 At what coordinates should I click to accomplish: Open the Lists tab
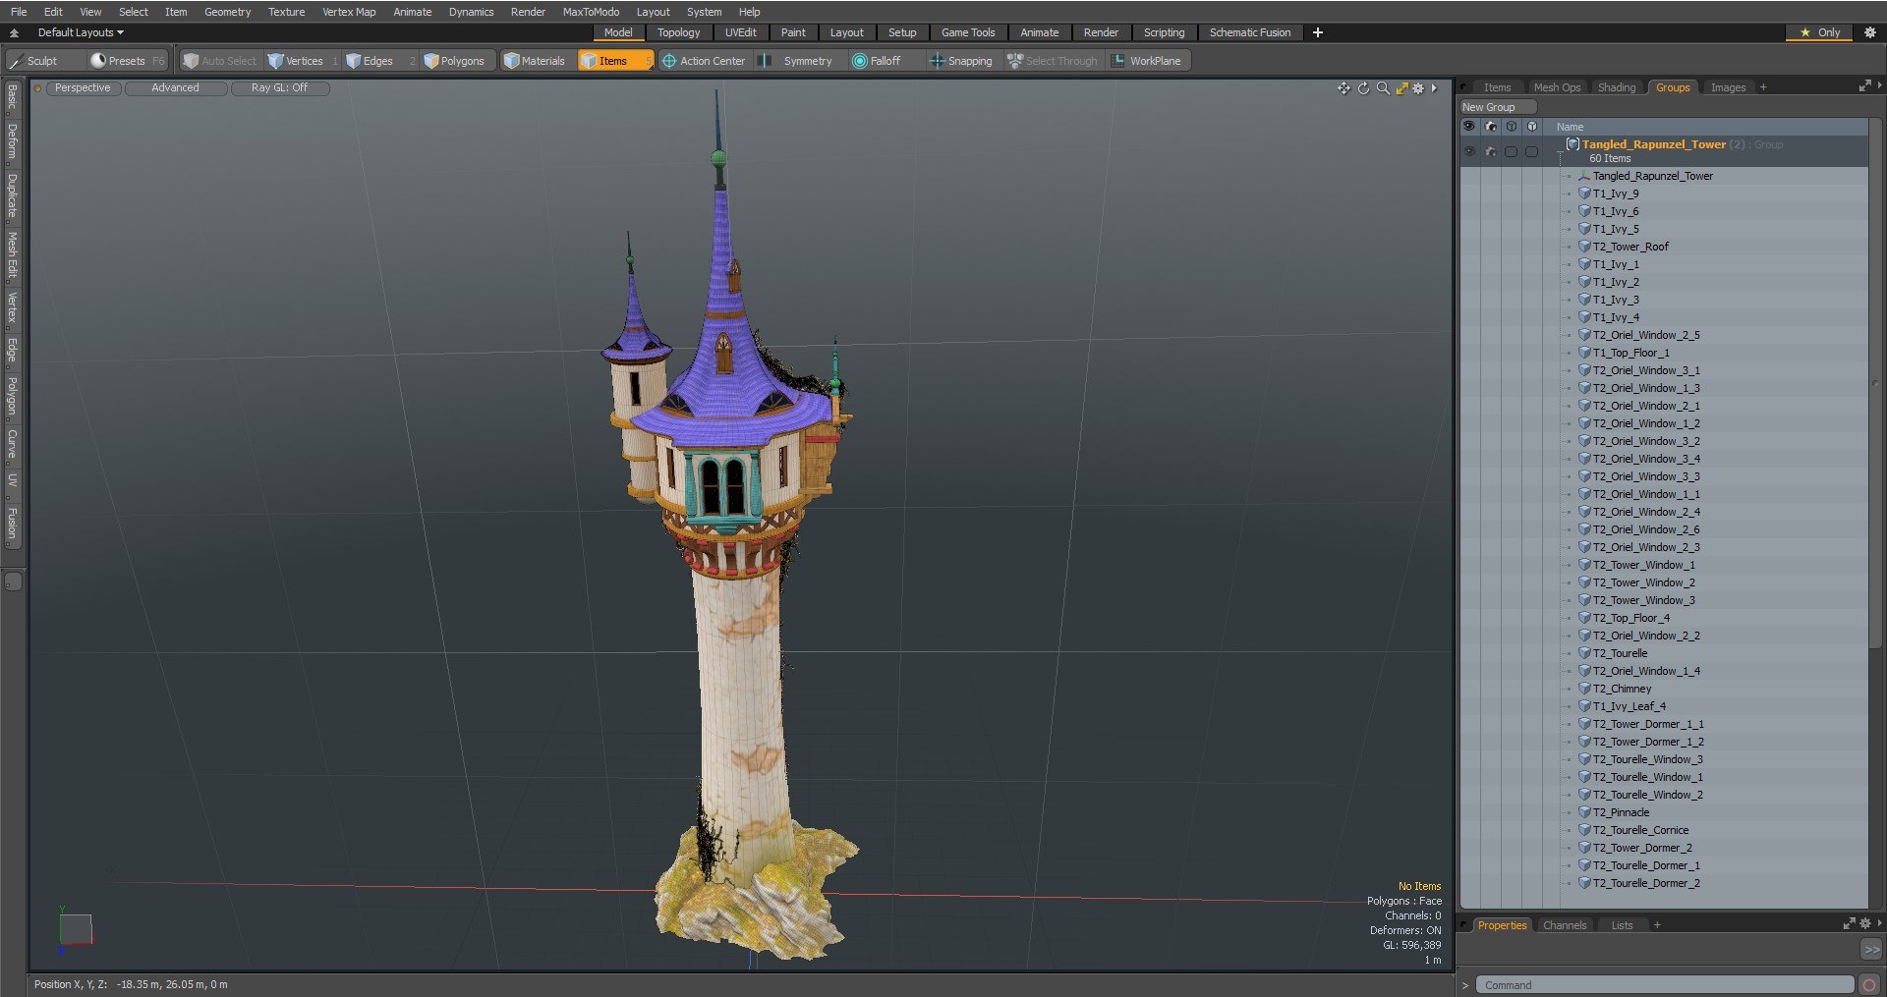(x=1623, y=925)
